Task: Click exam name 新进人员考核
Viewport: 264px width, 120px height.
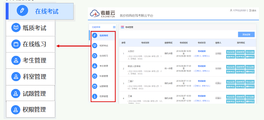Action: 134,66
